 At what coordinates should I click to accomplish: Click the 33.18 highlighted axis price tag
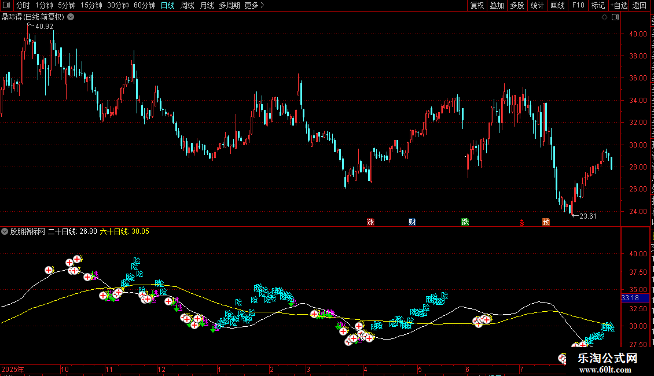[x=634, y=298]
